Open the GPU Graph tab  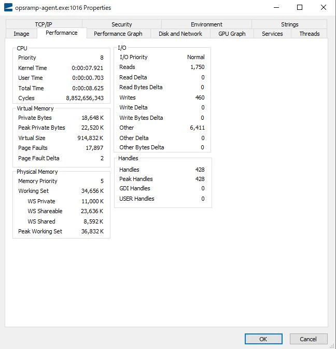click(x=232, y=34)
